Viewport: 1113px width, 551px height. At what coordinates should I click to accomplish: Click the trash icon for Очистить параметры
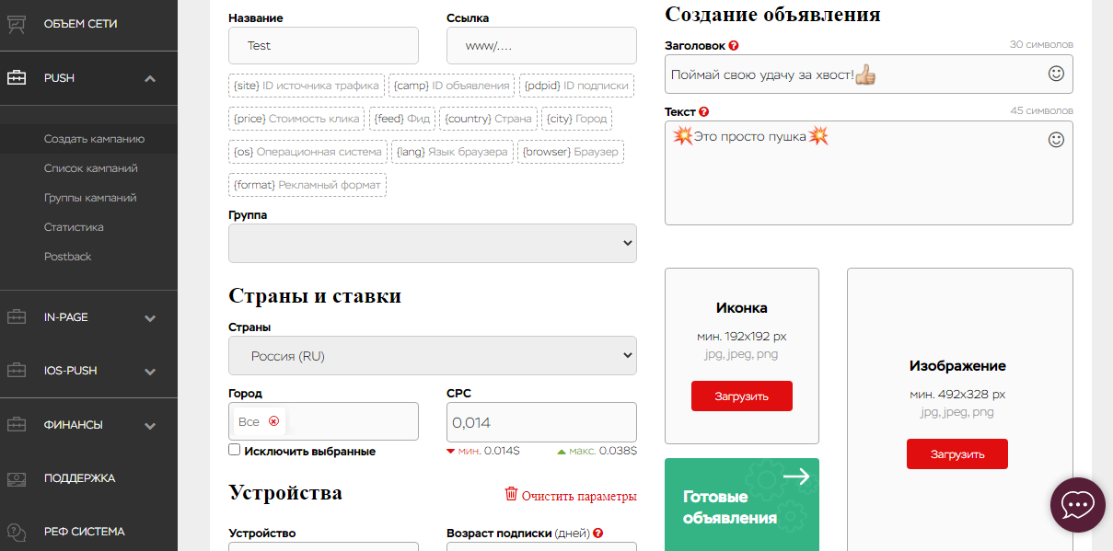[511, 495]
